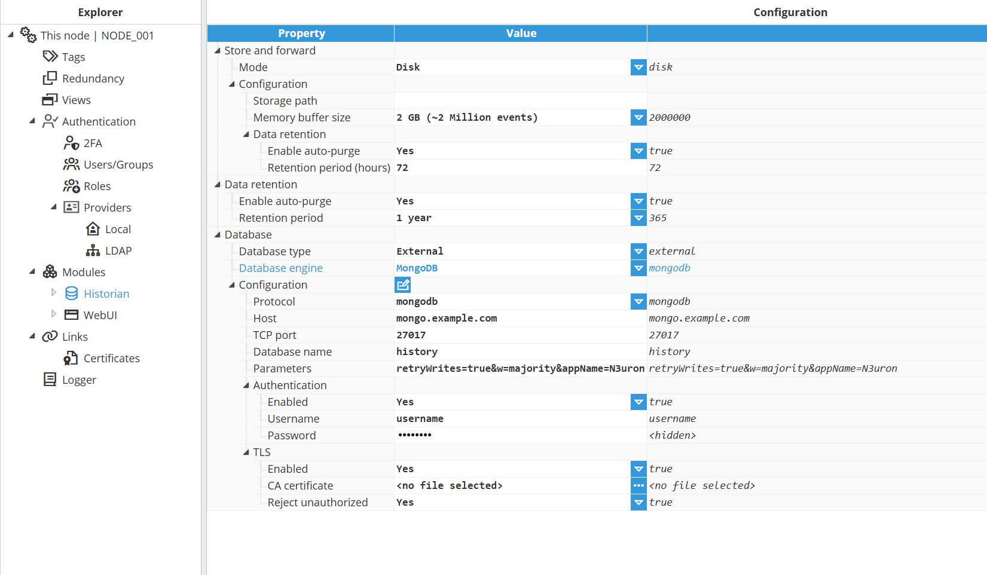This screenshot has height=575, width=987.
Task: Select the Views item in Explorer
Action: point(76,100)
